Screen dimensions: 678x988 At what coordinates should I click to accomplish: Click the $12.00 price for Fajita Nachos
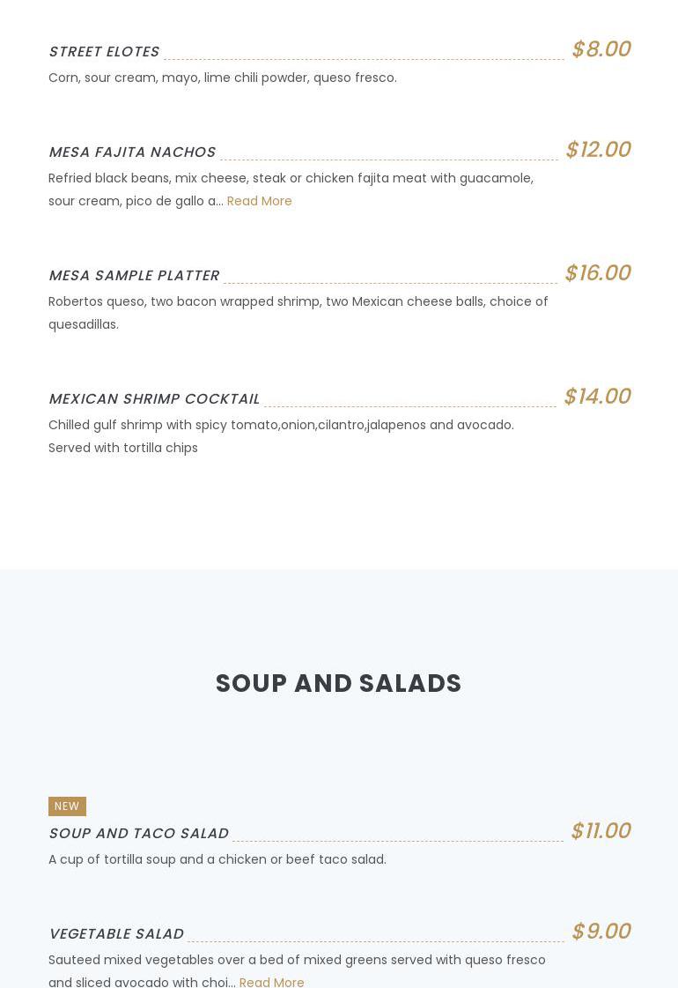click(598, 150)
